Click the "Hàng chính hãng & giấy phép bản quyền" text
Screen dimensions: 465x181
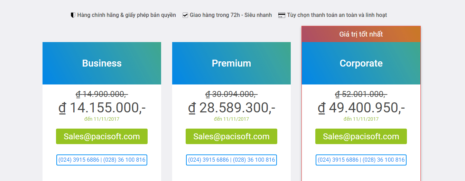click(x=127, y=15)
